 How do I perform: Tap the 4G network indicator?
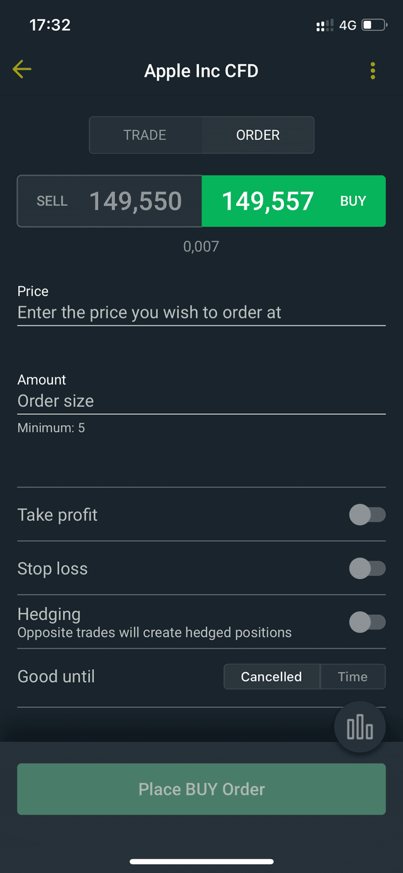coord(346,25)
